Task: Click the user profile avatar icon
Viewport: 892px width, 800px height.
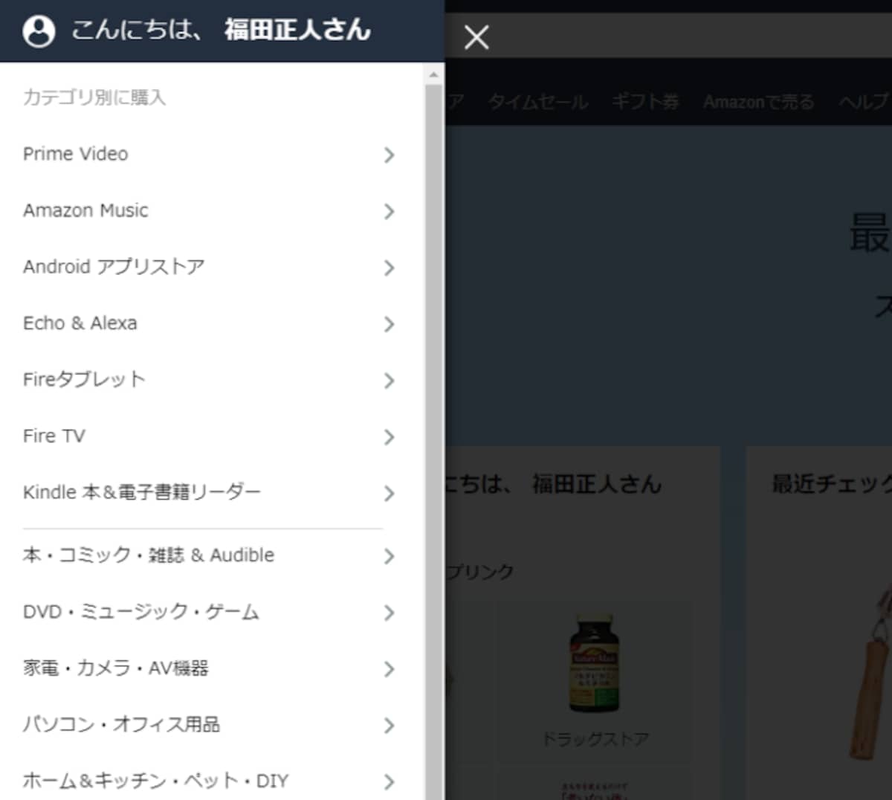Action: tap(39, 31)
